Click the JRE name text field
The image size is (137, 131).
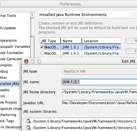point(99,82)
